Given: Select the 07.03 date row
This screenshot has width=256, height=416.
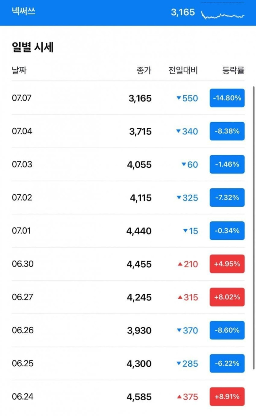Looking at the screenshot, I should pyautogui.click(x=22, y=164).
